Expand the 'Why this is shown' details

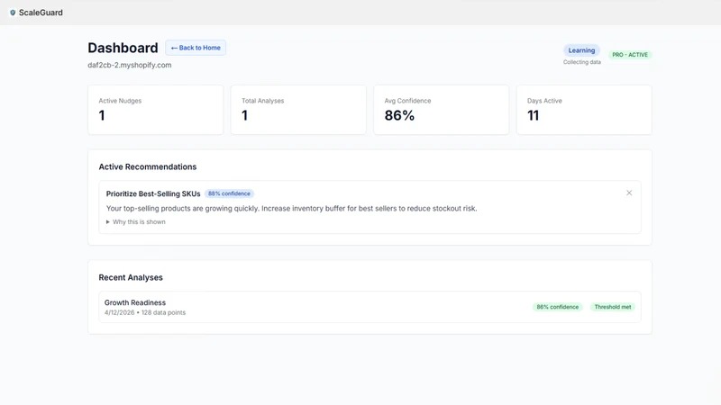[x=136, y=221]
